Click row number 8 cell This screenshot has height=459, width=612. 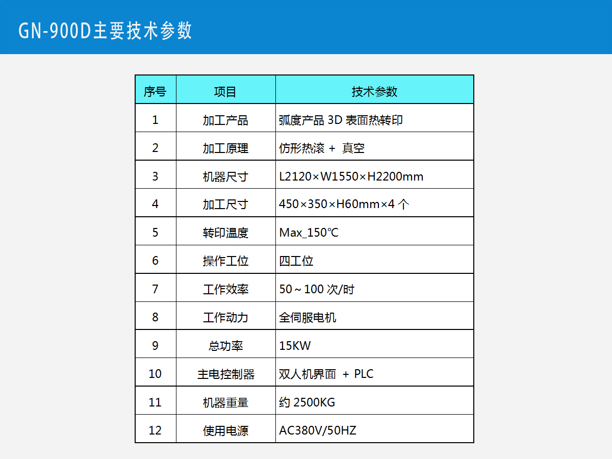156,316
